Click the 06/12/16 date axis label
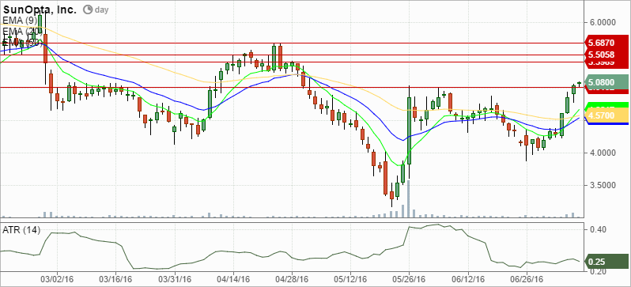Screen dimensions: 631x287 tap(468, 279)
